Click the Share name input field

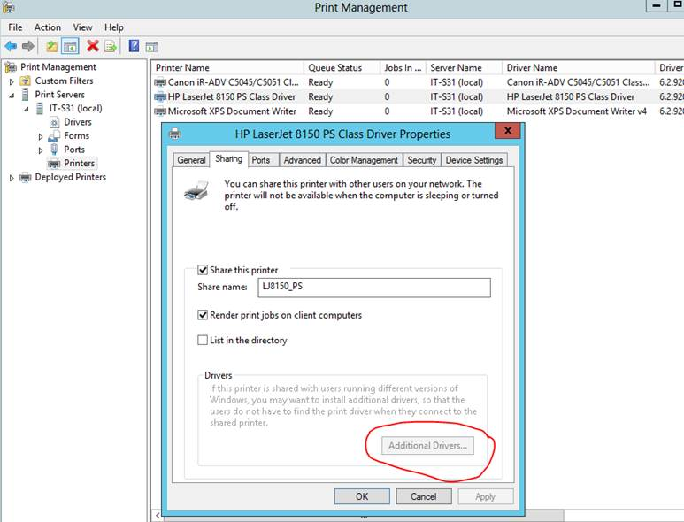click(374, 288)
